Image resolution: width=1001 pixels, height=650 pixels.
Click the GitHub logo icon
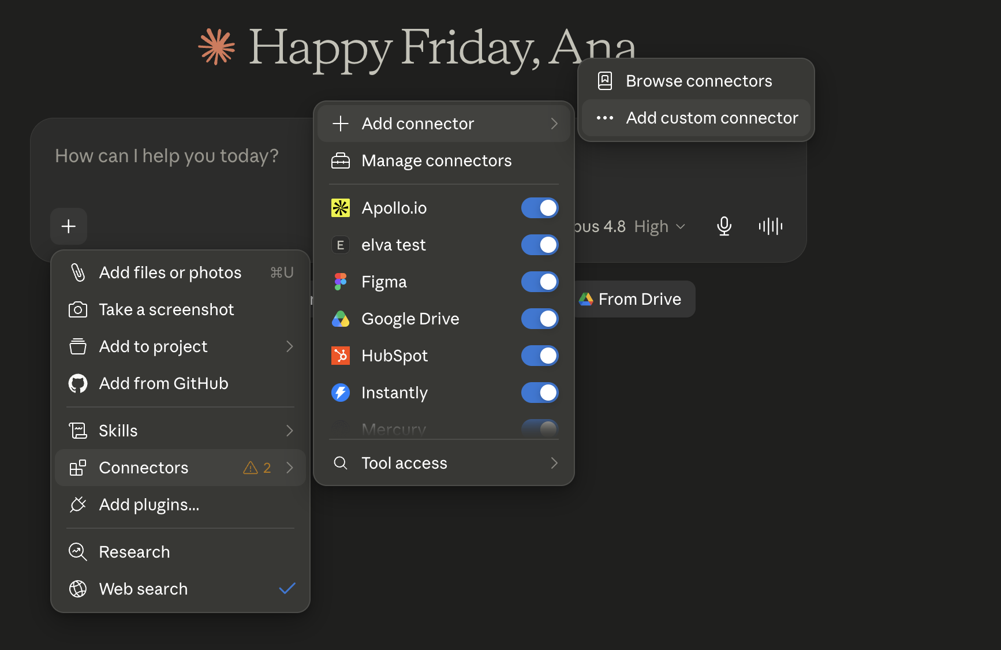78,383
